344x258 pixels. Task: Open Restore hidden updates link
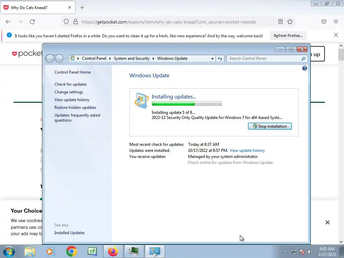coord(75,107)
